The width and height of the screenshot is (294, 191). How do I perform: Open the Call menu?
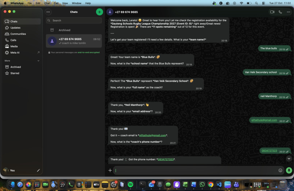click(x=56, y=3)
